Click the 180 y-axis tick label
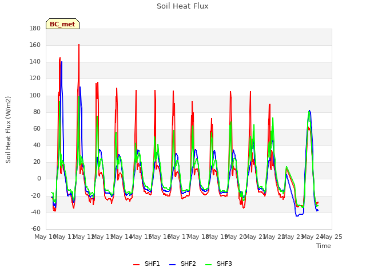Image resolution: width=366 pixels, height=275 pixels. 35,28
